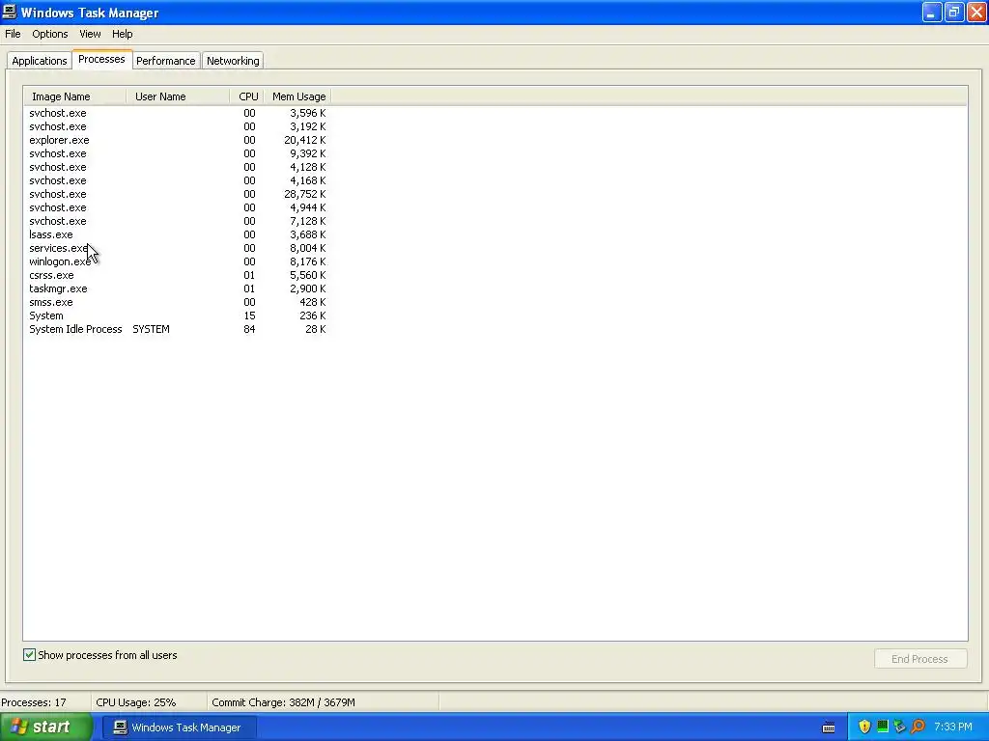Open the keyboard language bar icon
Screen dimensions: 989x741
point(829,727)
